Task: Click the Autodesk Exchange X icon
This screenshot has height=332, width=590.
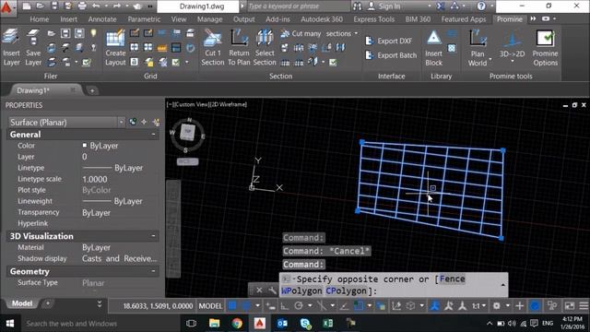Action: point(441,6)
